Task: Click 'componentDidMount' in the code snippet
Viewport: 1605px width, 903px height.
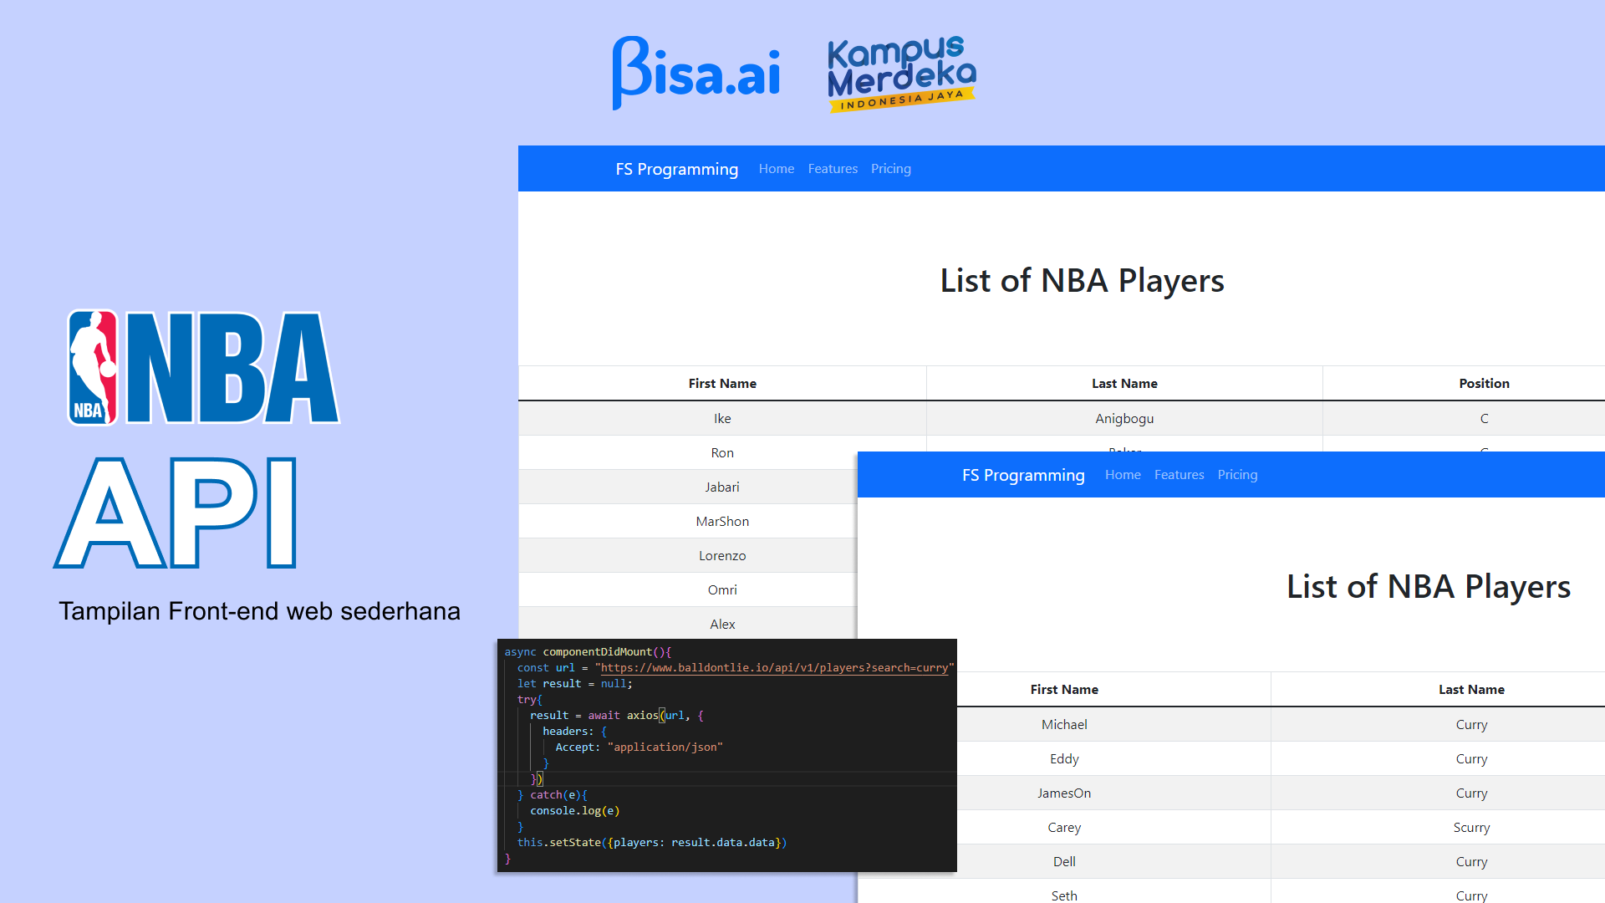Action: pos(597,652)
